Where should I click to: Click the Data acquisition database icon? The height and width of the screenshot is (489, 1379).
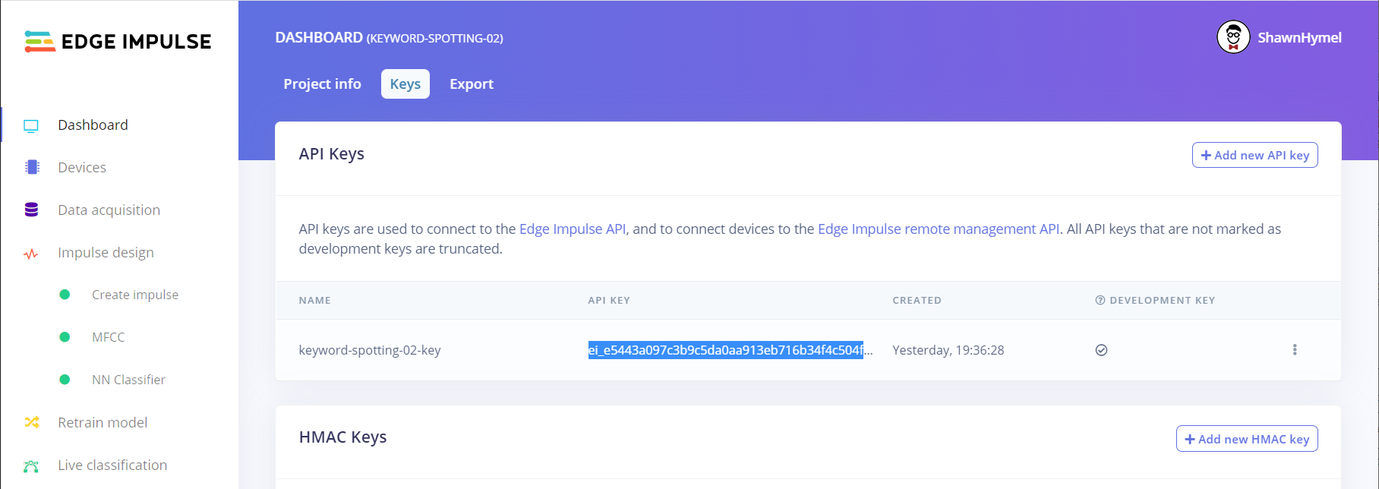[31, 210]
